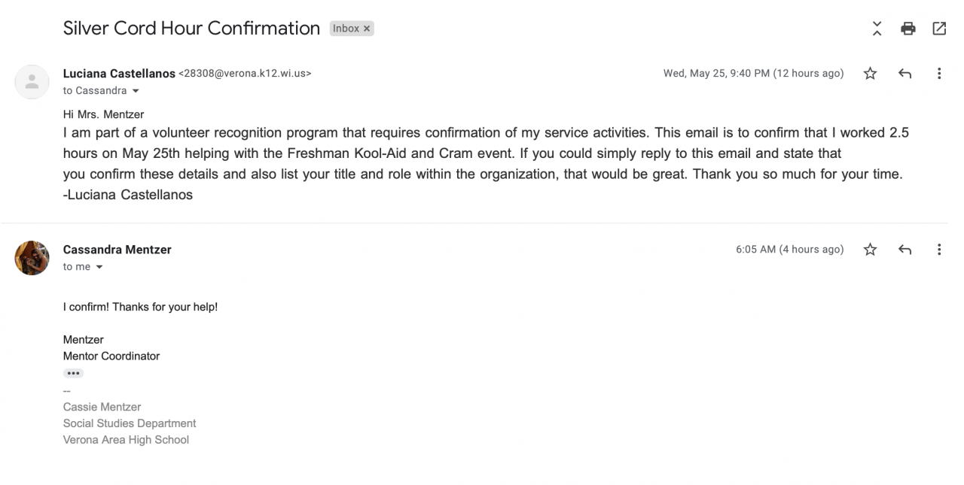Star Luciana Castellanos's message
This screenshot has width=964, height=485.
(870, 74)
